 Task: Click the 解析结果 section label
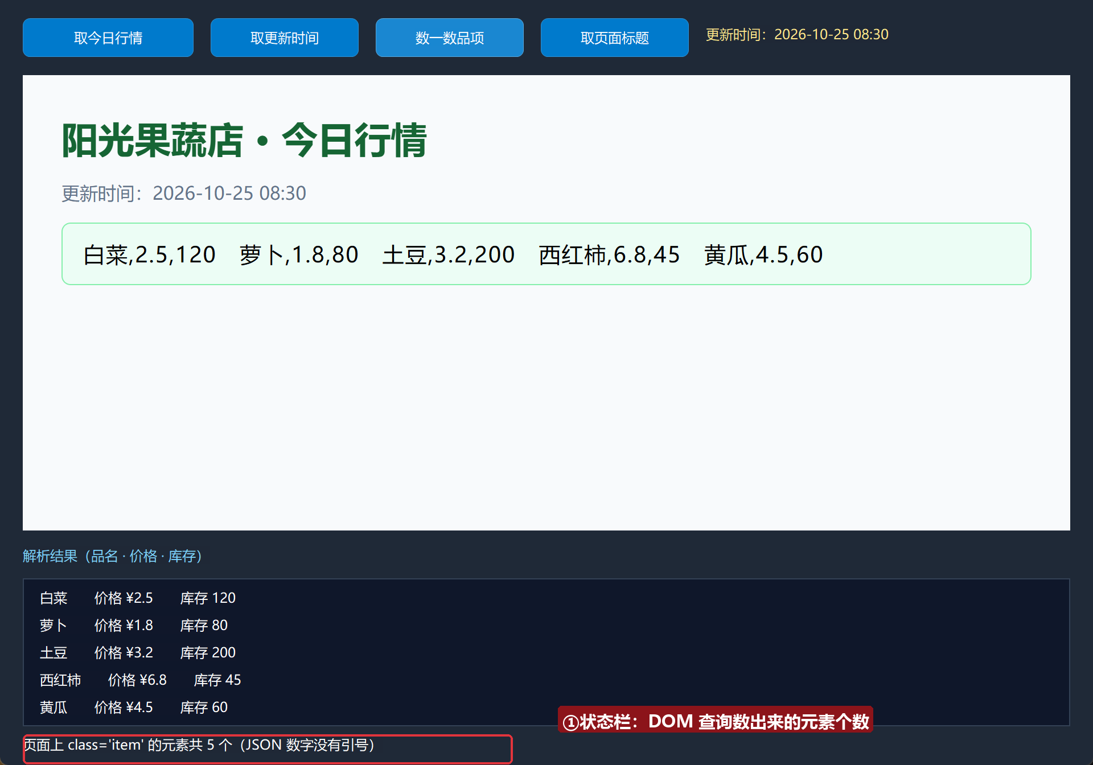pyautogui.click(x=113, y=556)
